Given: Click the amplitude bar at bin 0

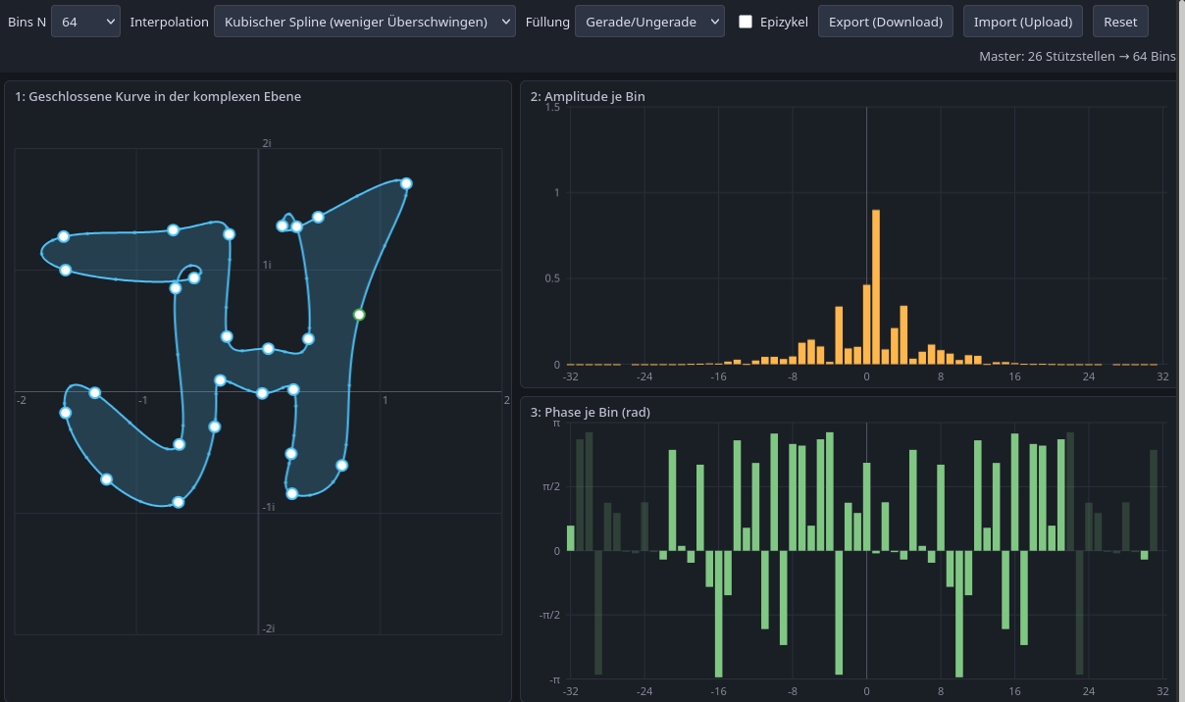Looking at the screenshot, I should pyautogui.click(x=867, y=325).
